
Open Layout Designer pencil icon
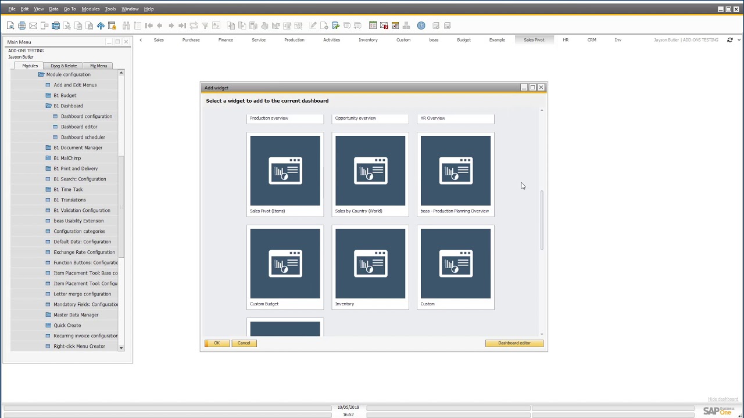[x=313, y=26]
